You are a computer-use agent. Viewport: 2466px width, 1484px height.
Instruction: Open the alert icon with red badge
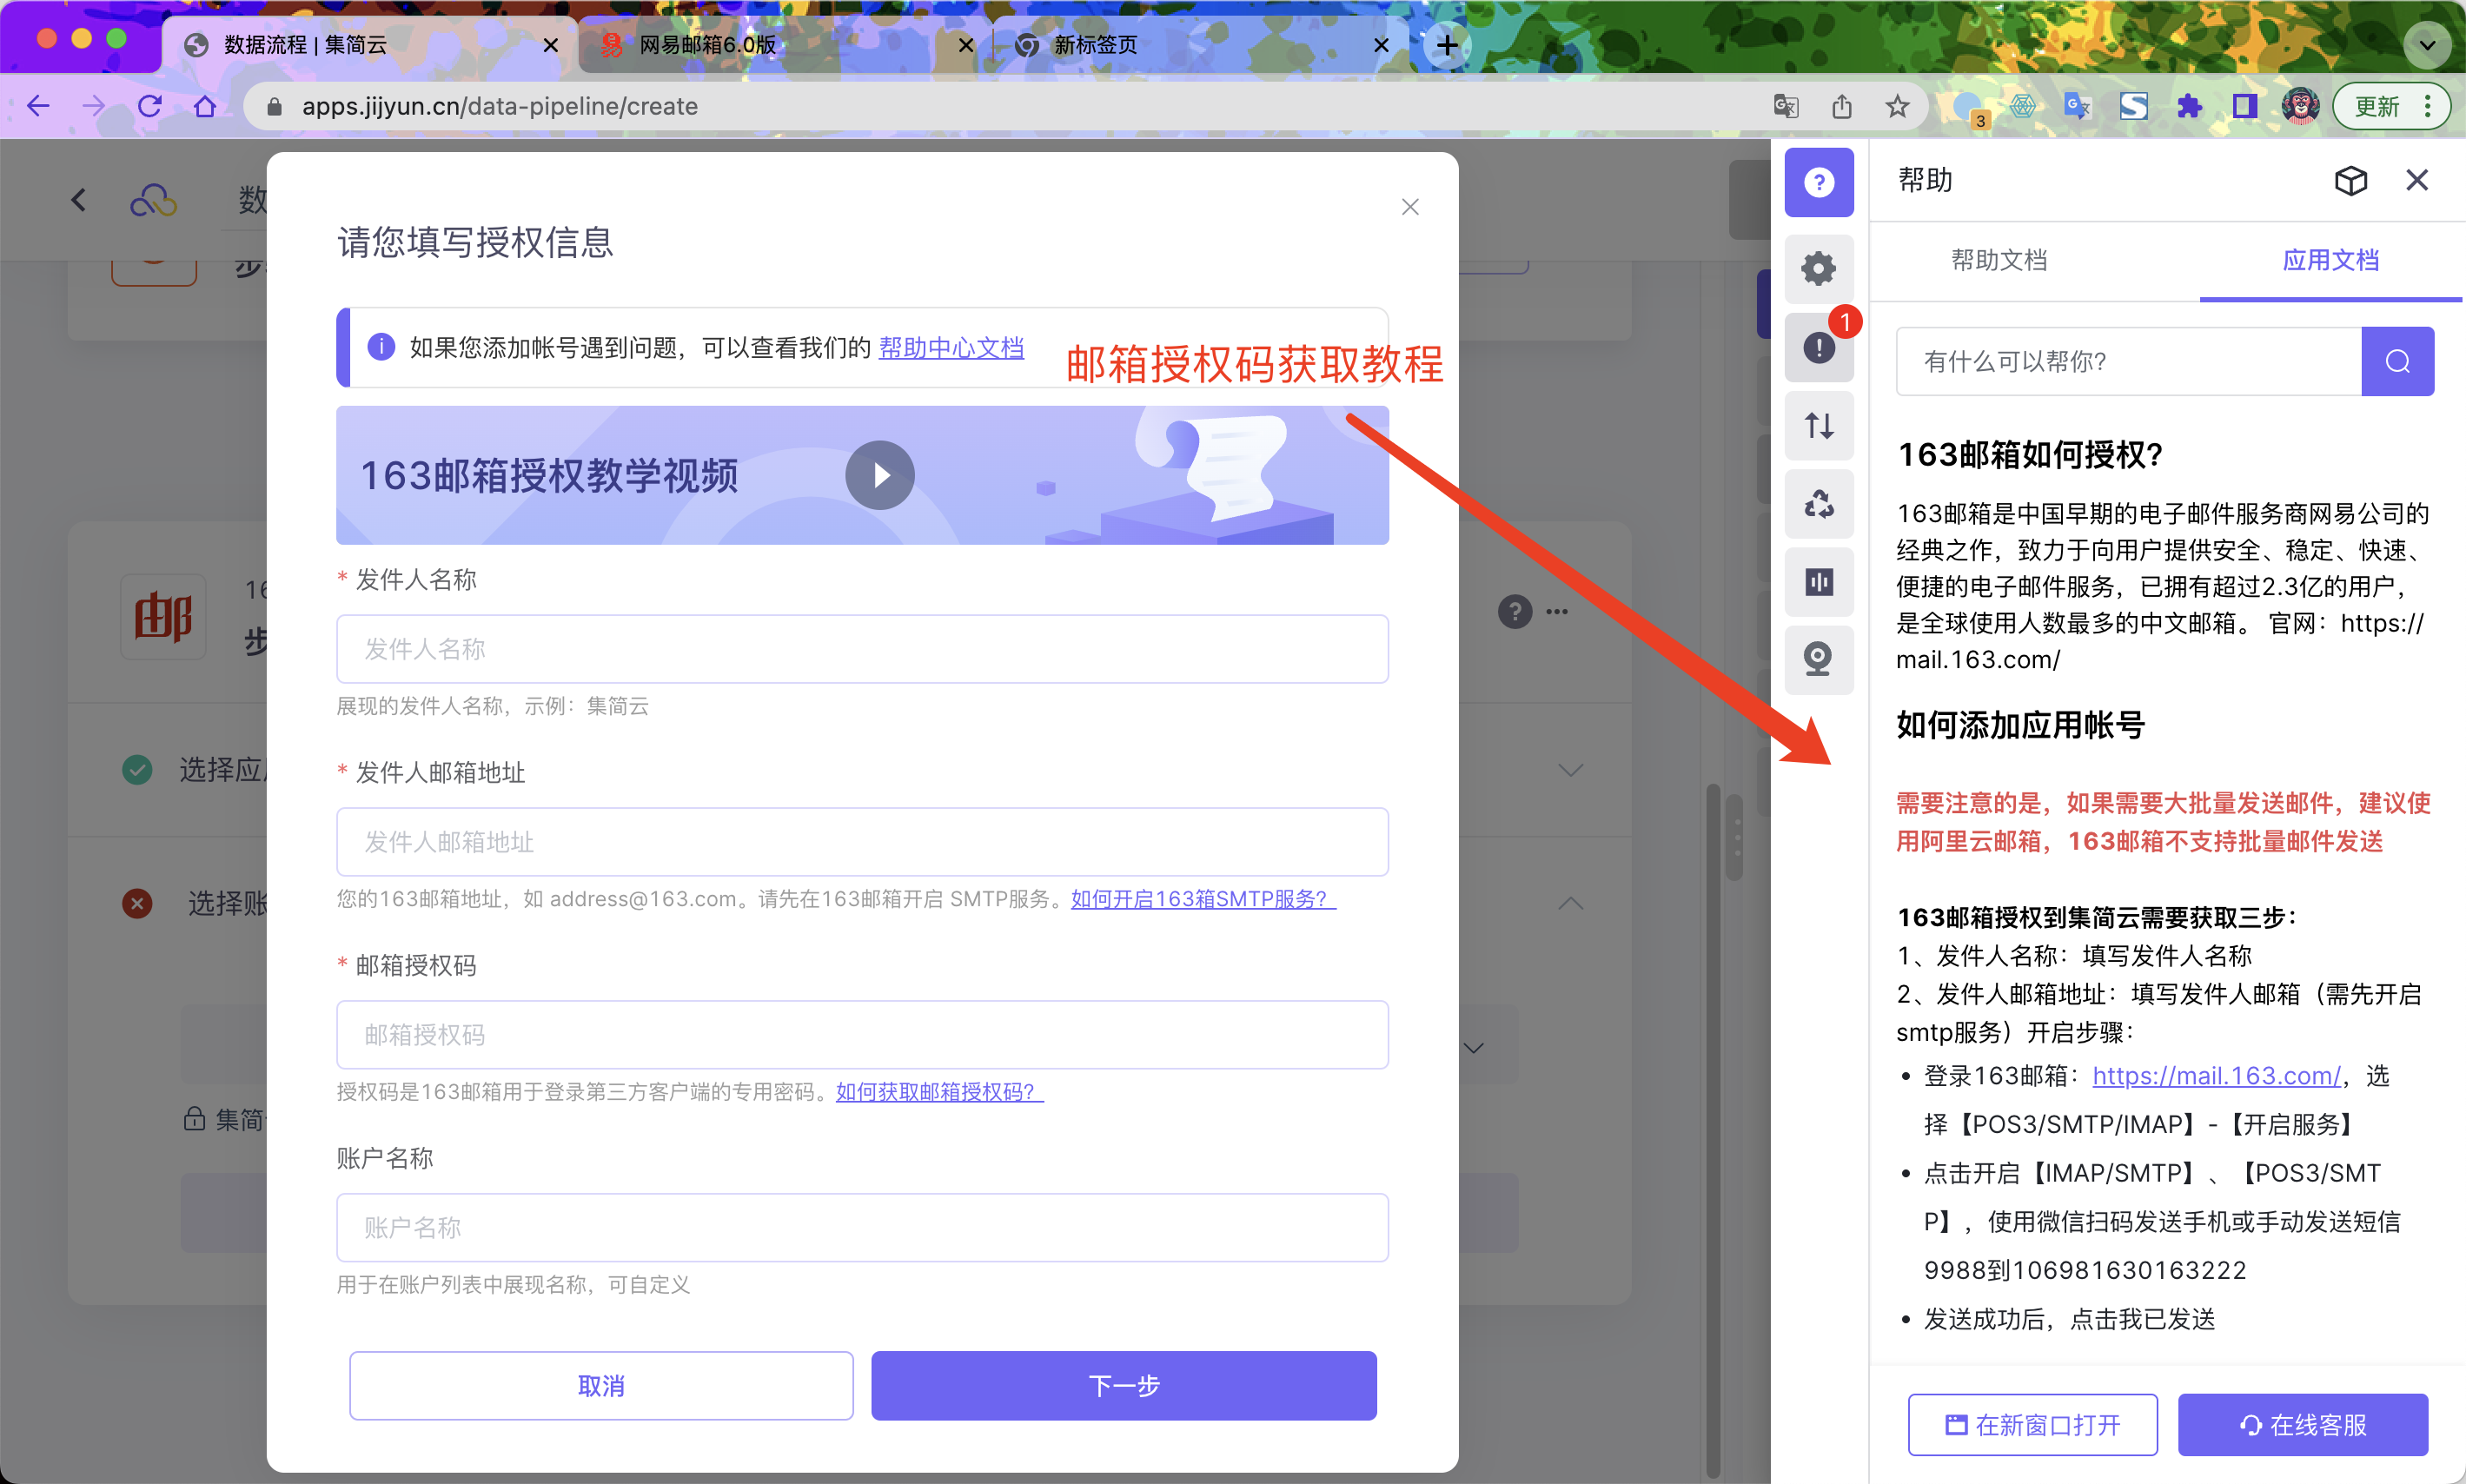(1818, 347)
